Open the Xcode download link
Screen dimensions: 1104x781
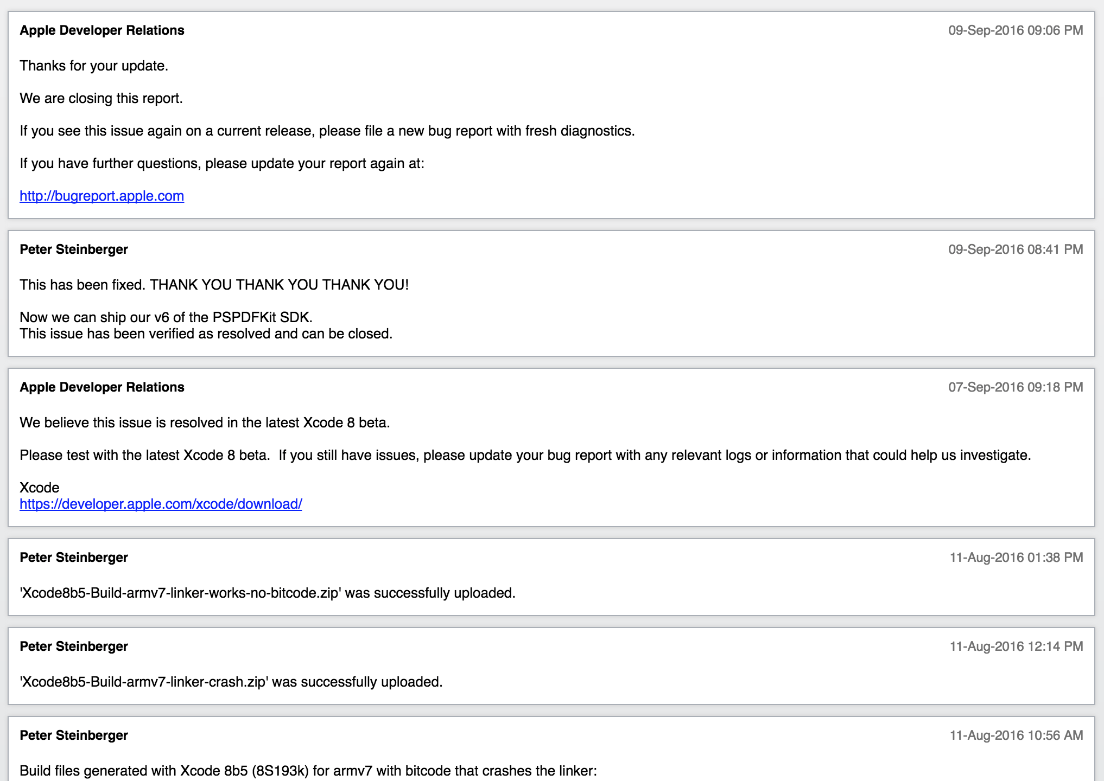tap(161, 503)
